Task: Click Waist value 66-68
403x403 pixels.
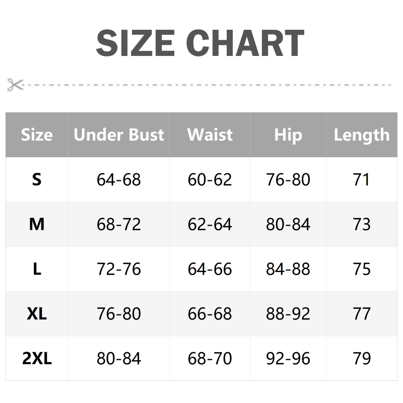Action: click(x=210, y=314)
